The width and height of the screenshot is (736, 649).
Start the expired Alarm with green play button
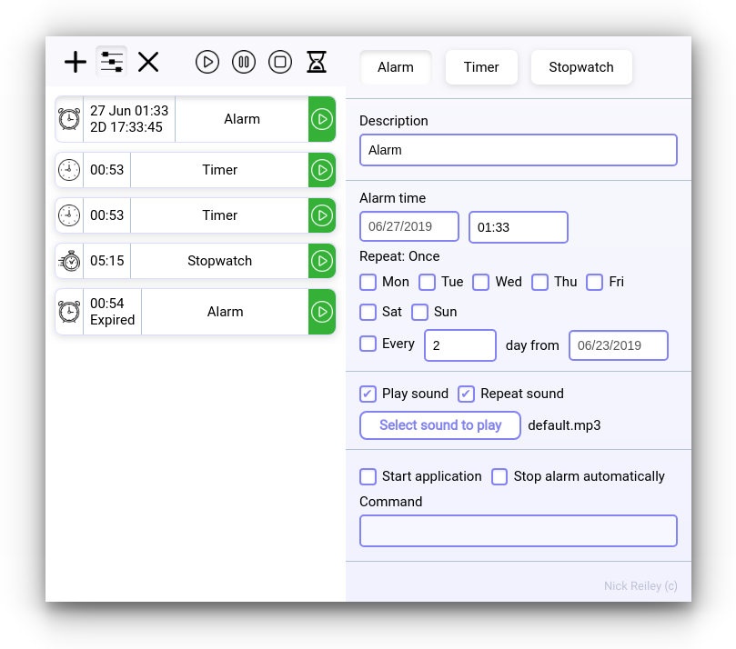click(322, 312)
